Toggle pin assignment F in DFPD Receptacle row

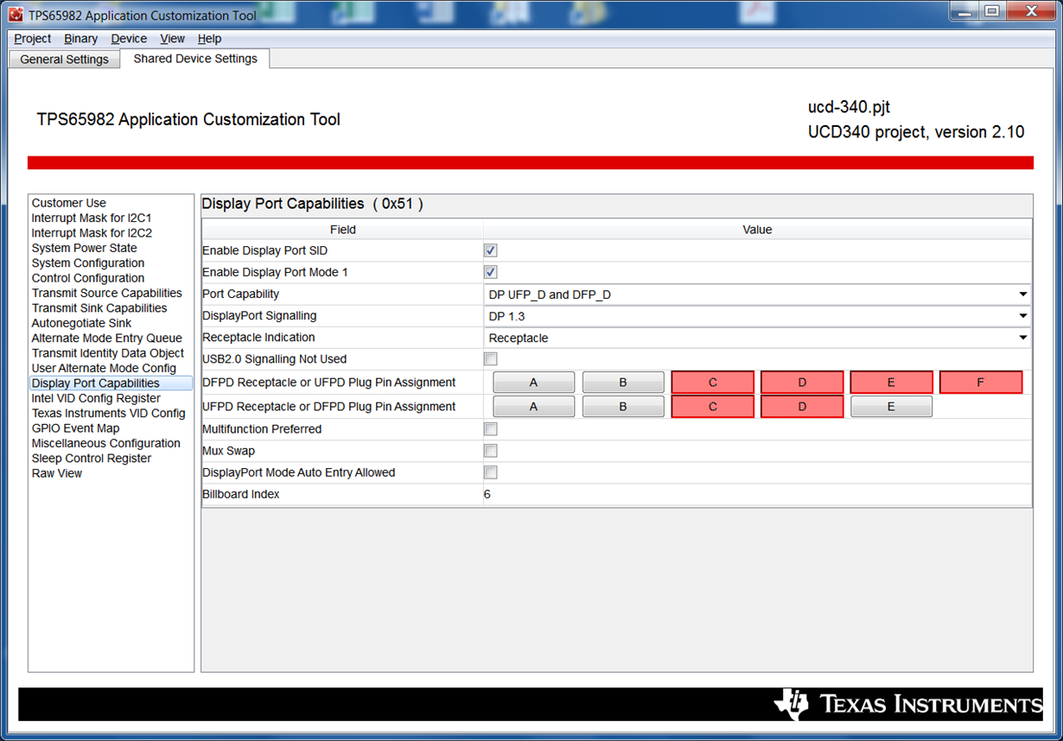pos(981,383)
